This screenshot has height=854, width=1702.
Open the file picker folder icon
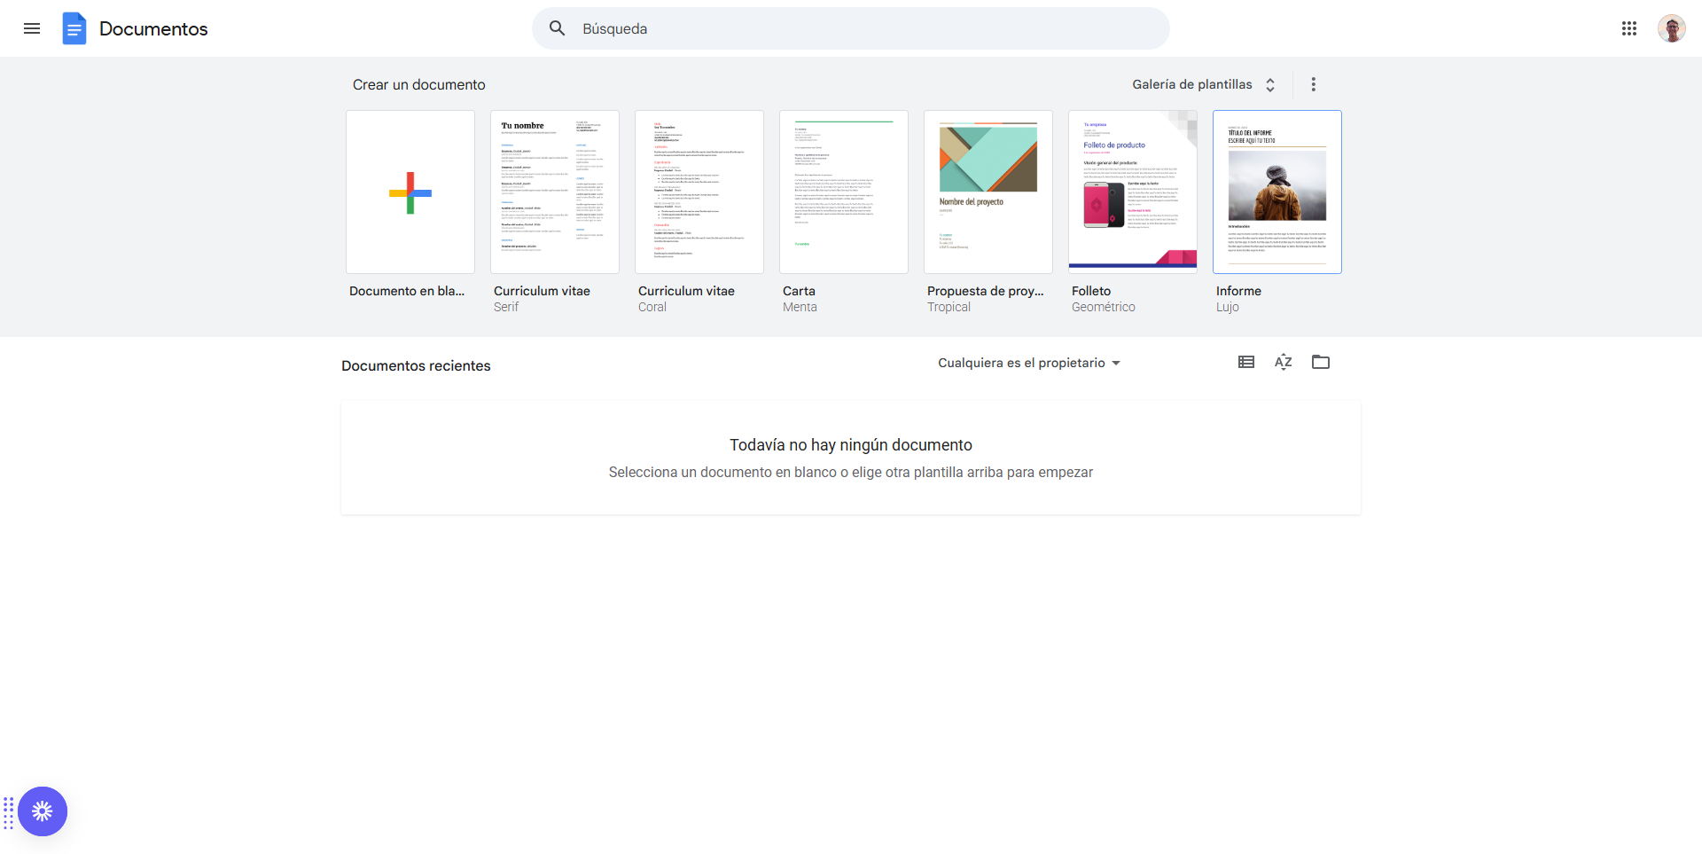tap(1320, 362)
